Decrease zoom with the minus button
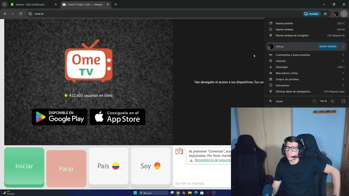Viewport: 349px width, 196px height. tap(314, 101)
